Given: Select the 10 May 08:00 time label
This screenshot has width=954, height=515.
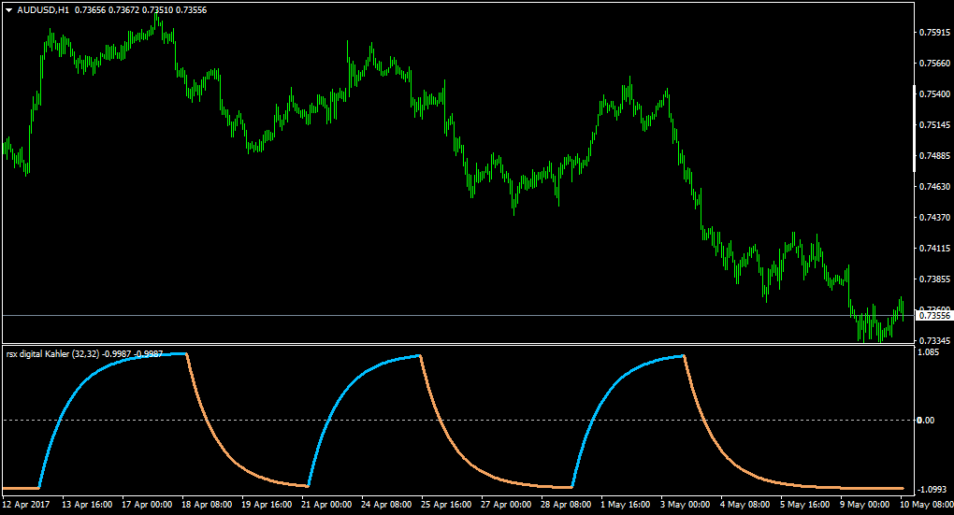Looking at the screenshot, I should click(927, 505).
